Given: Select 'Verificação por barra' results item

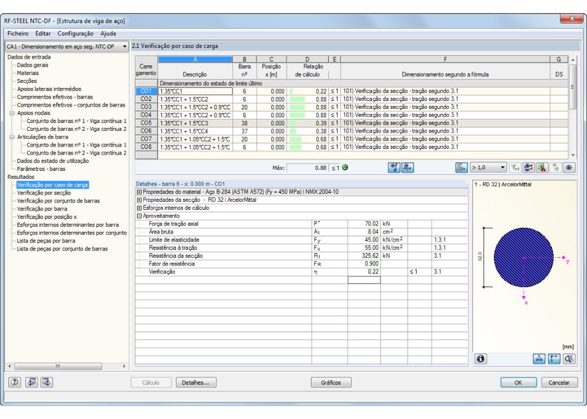Looking at the screenshot, I should (x=42, y=209).
